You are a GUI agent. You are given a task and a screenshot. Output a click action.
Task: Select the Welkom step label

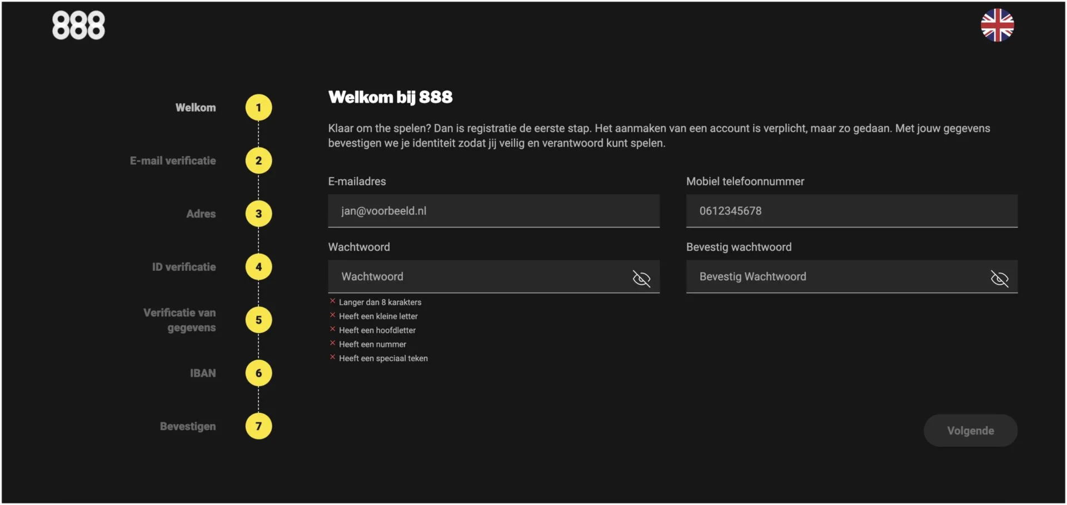(196, 108)
